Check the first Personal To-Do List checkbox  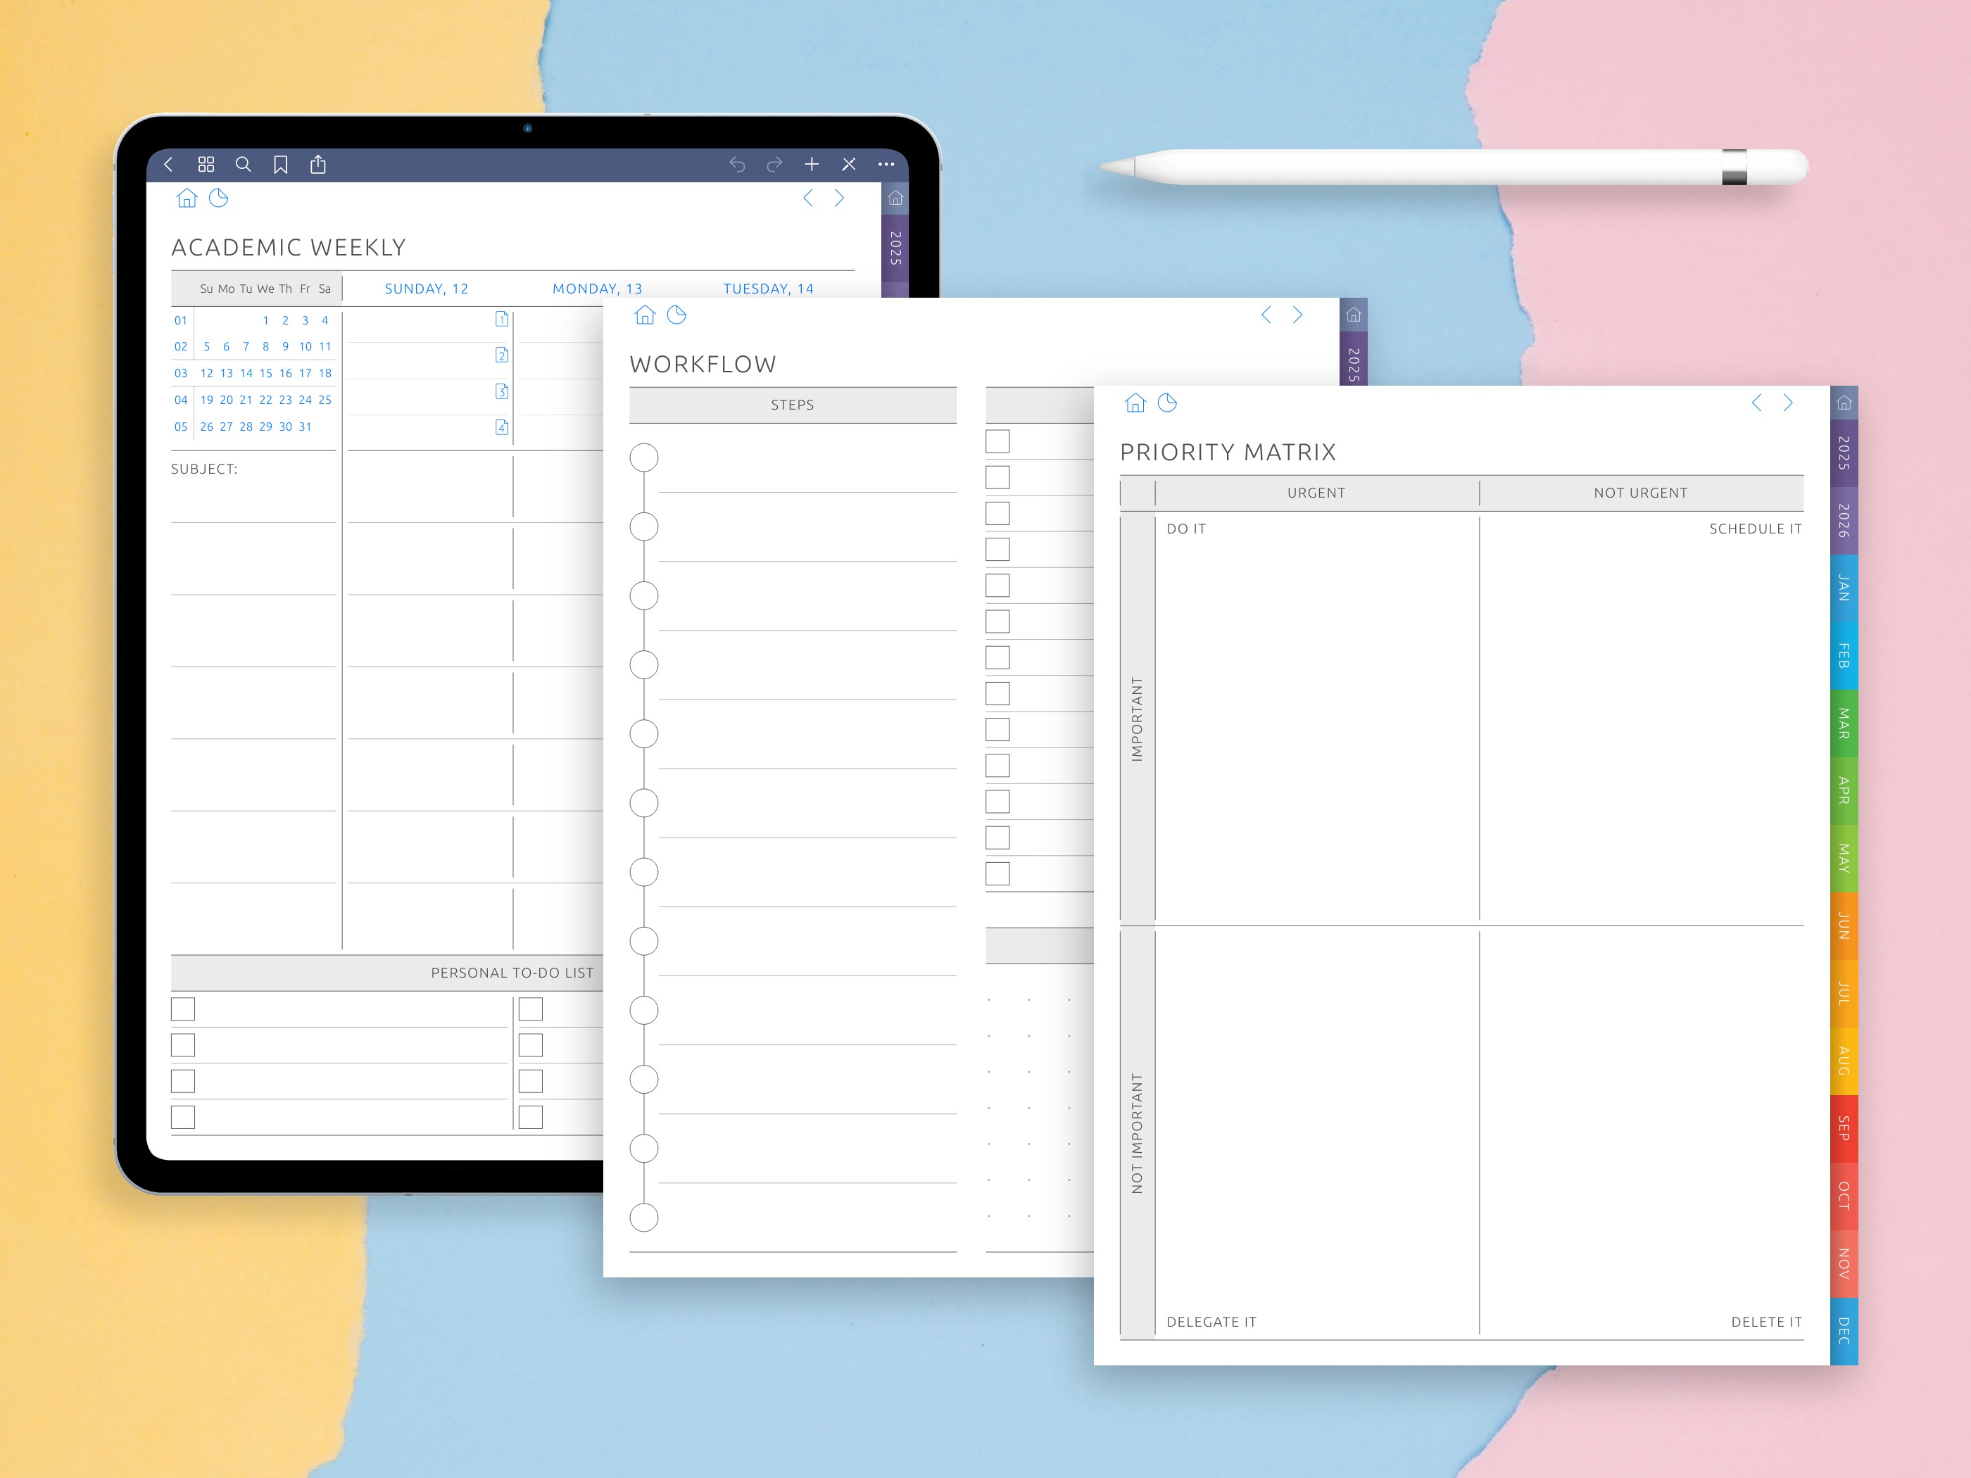(x=182, y=1009)
